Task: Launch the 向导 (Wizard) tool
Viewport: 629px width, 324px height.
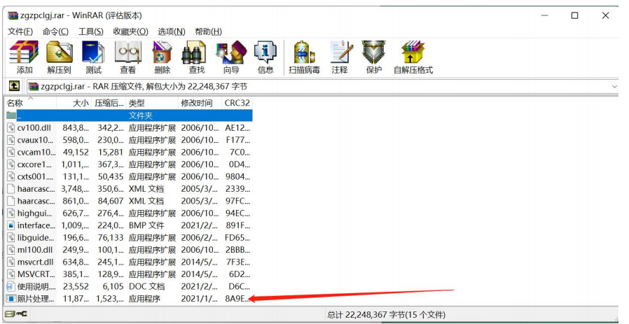Action: click(x=230, y=57)
